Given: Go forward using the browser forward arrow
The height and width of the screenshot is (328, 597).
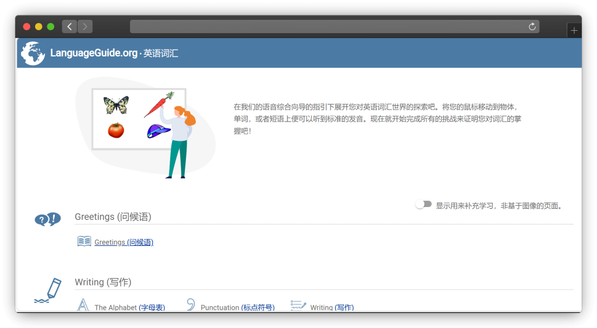Looking at the screenshot, I should click(x=85, y=27).
